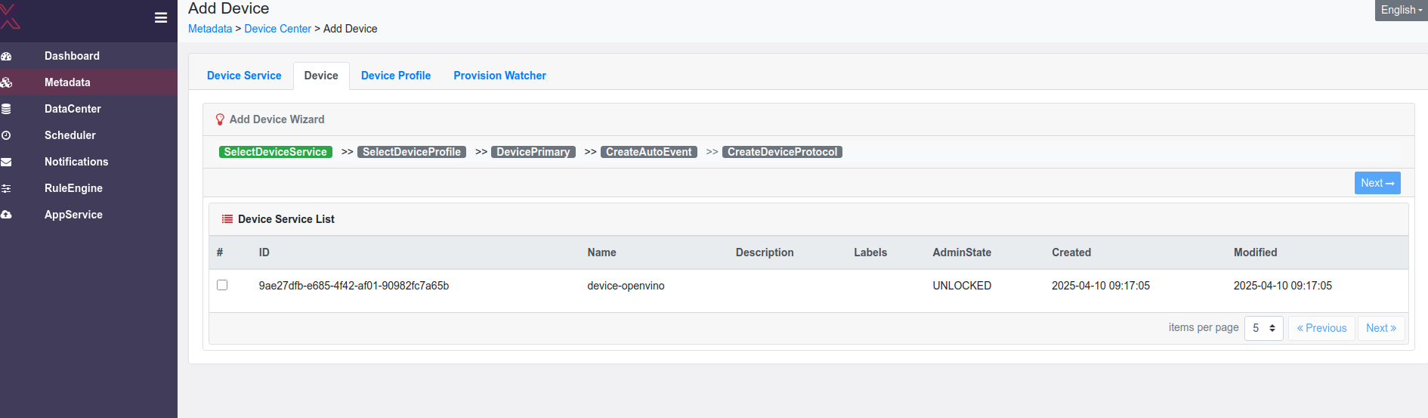
Task: Click the Metadata cubes icon in sidebar
Action: point(7,82)
